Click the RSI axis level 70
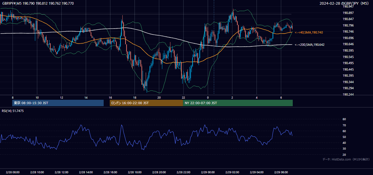The height and width of the screenshot is (175, 373). [x=344, y=125]
